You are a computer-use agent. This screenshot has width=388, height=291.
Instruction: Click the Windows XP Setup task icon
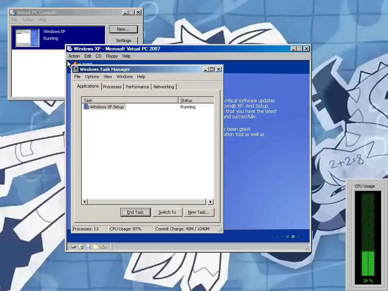(86, 107)
